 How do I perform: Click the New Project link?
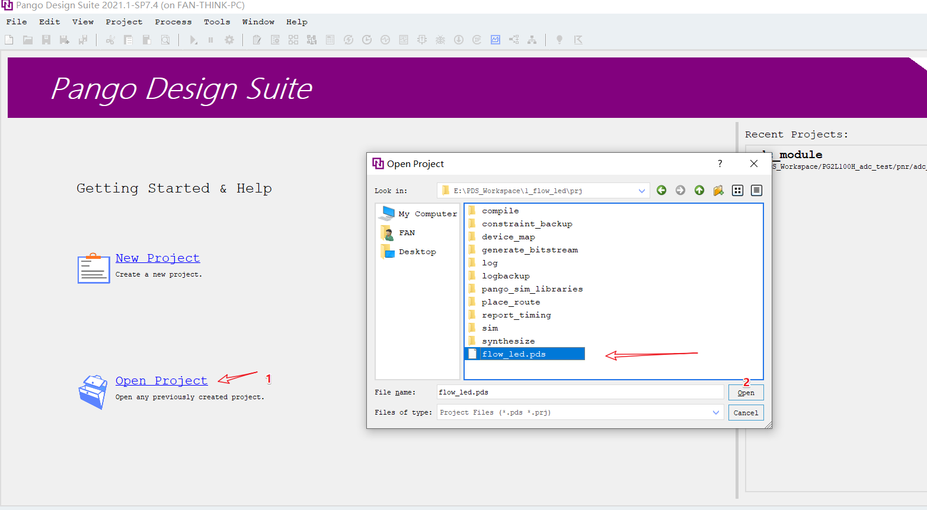158,258
